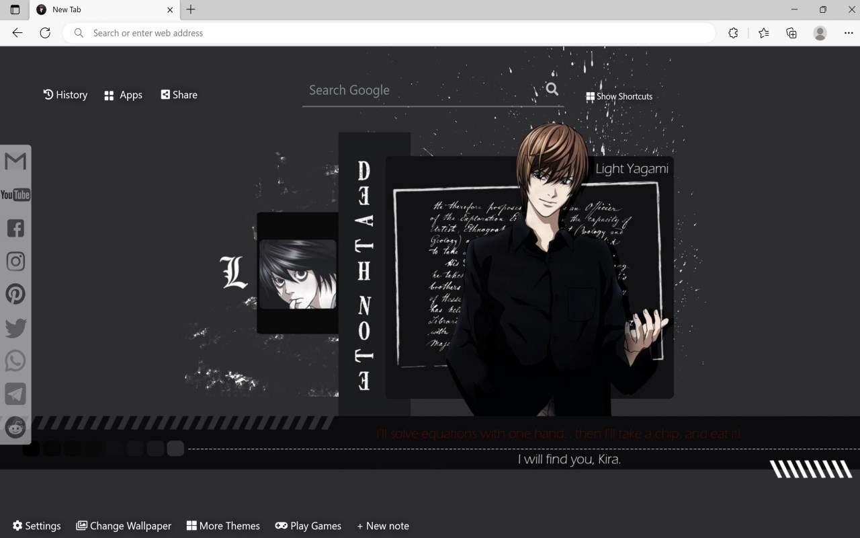Click the Share button
This screenshot has height=538, width=860.
(179, 95)
